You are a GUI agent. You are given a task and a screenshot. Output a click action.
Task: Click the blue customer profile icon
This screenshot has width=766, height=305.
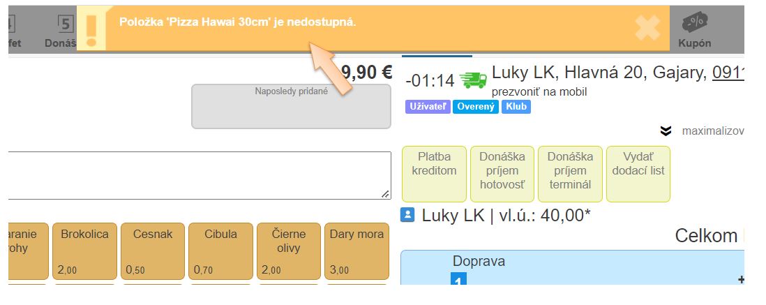409,215
